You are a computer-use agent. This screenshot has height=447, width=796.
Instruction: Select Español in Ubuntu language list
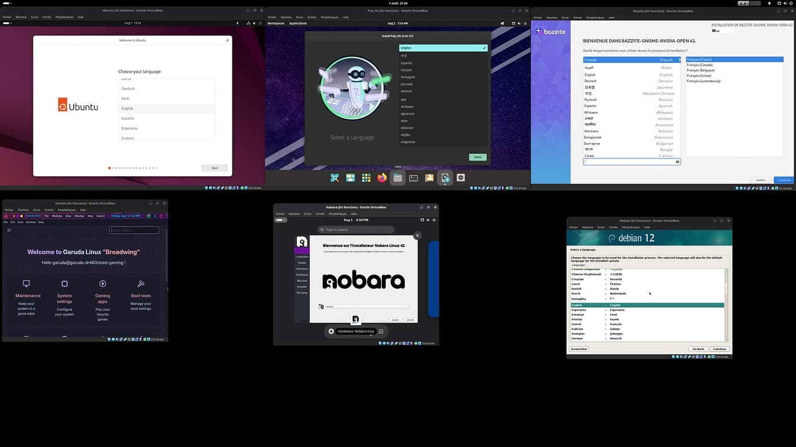[x=127, y=118]
